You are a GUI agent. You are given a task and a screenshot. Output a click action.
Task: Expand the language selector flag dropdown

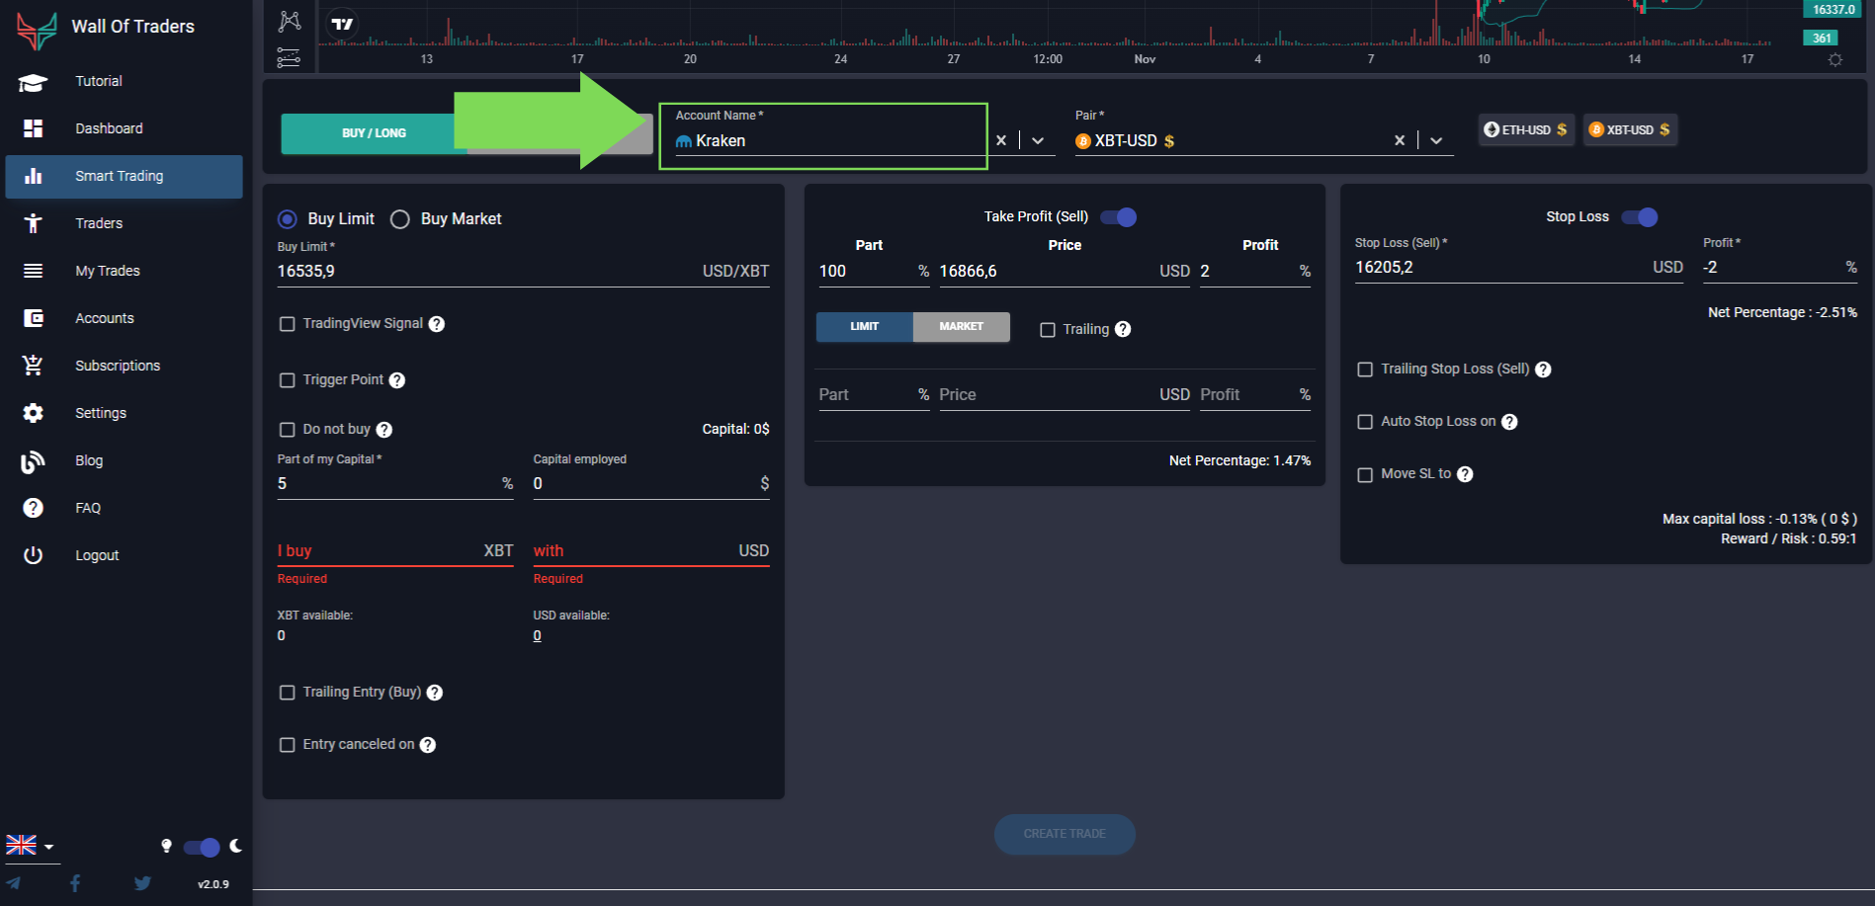point(33,846)
